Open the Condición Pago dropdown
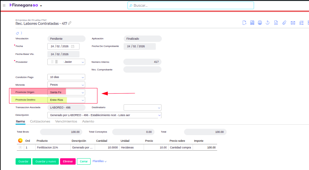 (83, 77)
